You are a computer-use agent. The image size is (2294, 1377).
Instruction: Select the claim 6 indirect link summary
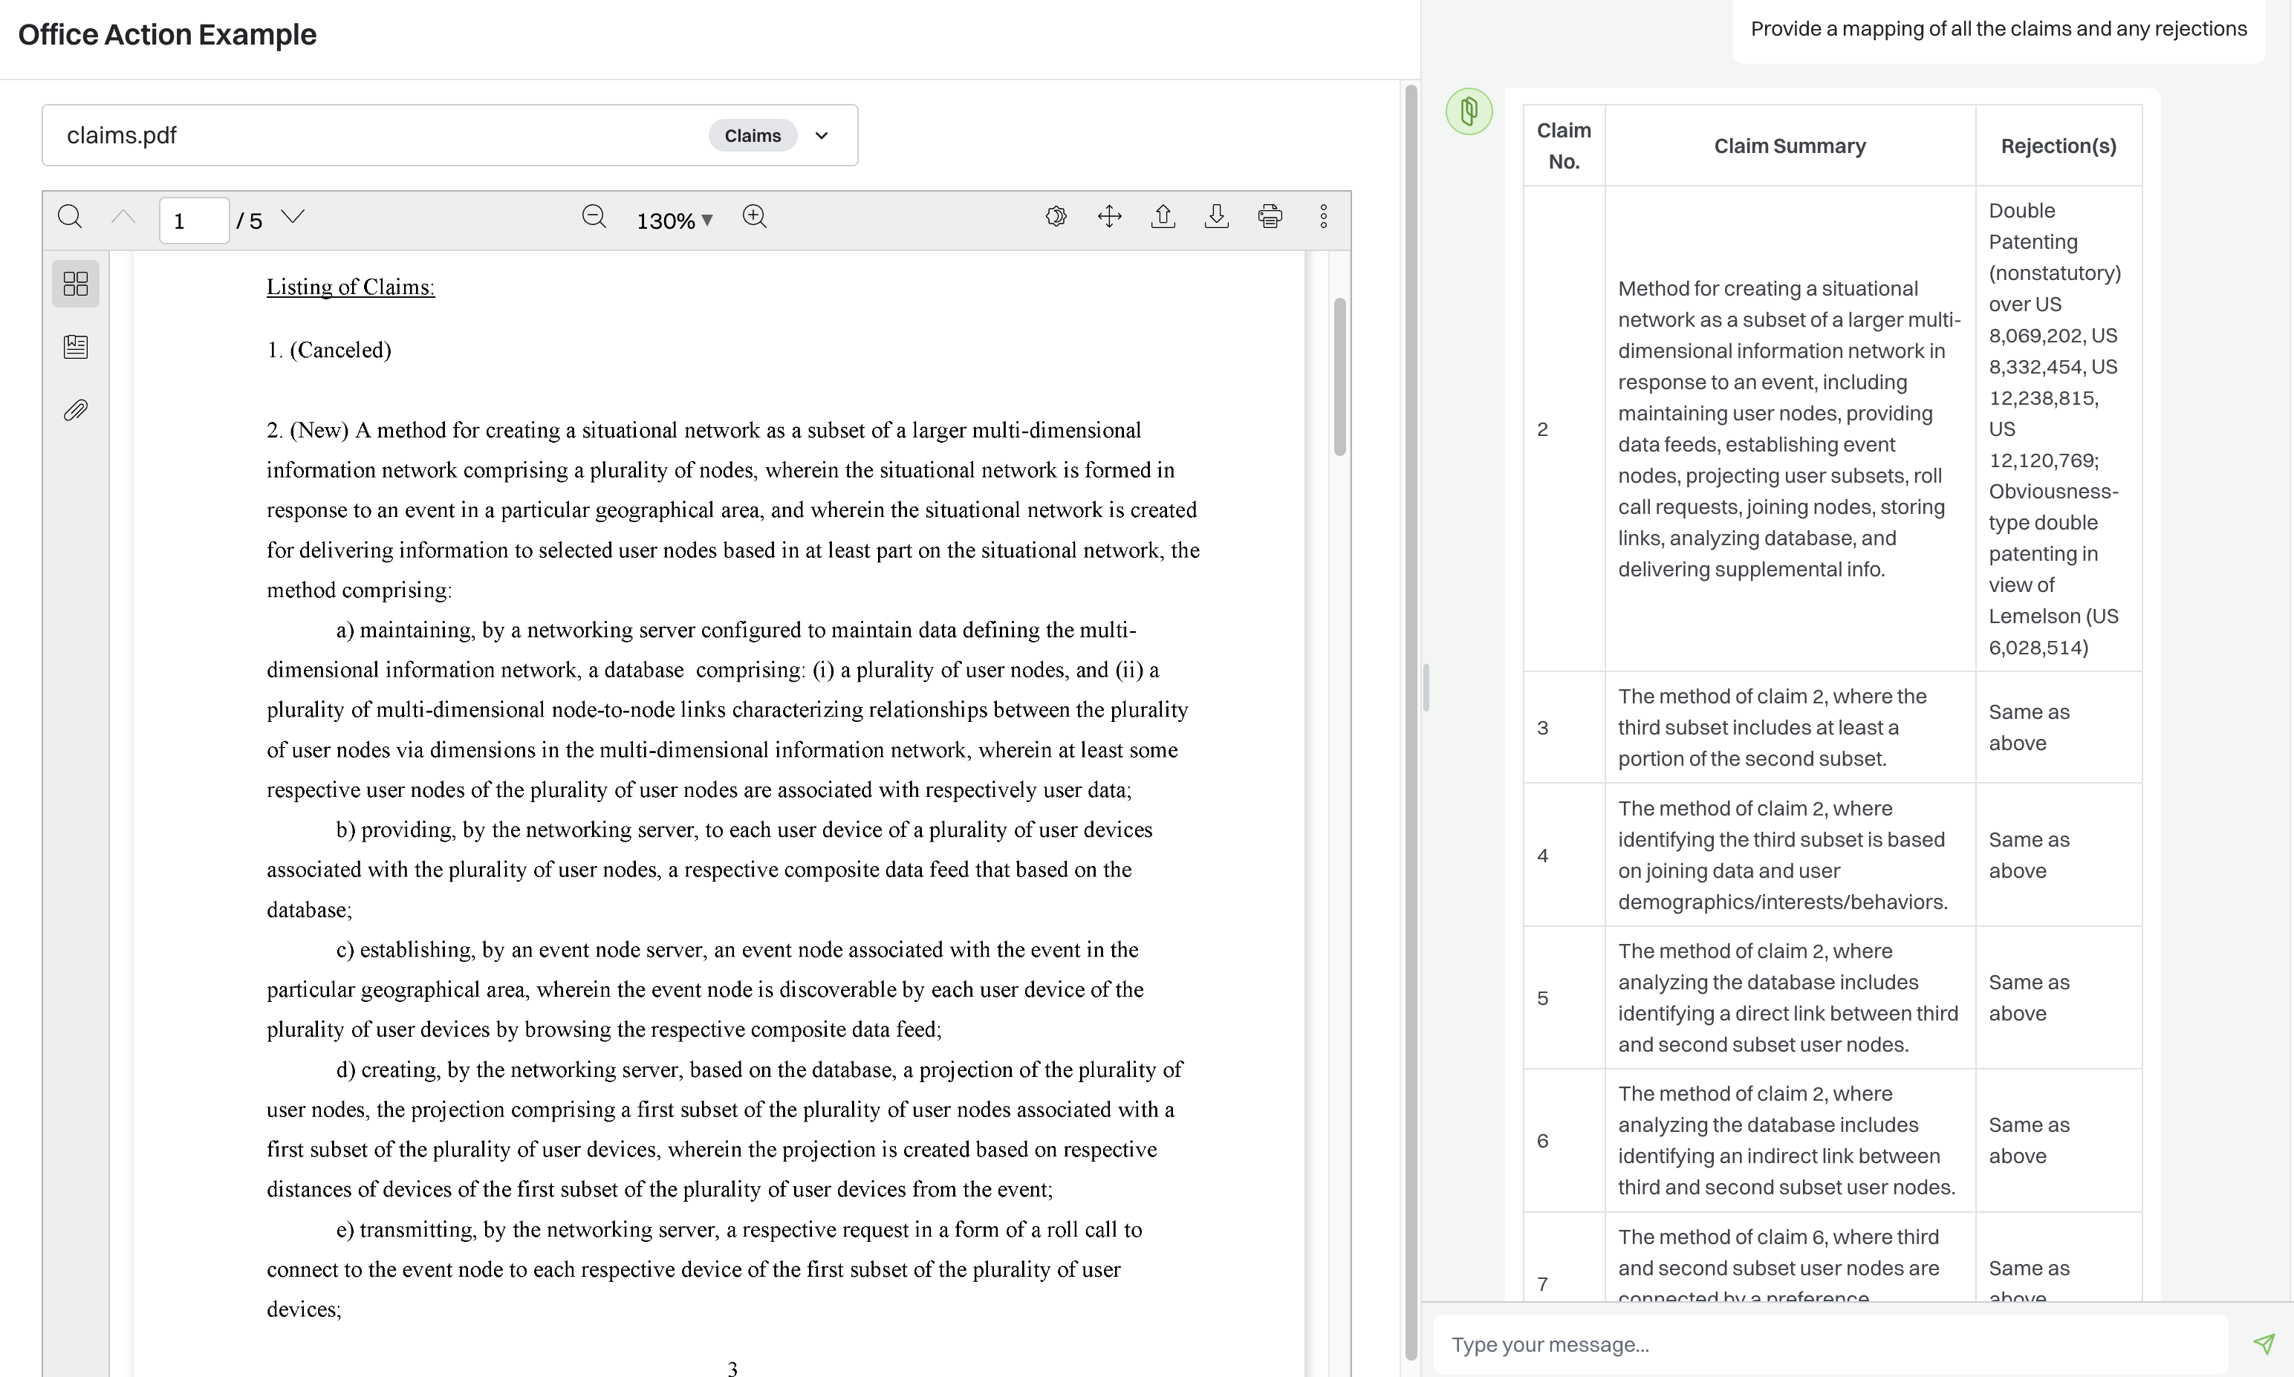[x=1787, y=1140]
